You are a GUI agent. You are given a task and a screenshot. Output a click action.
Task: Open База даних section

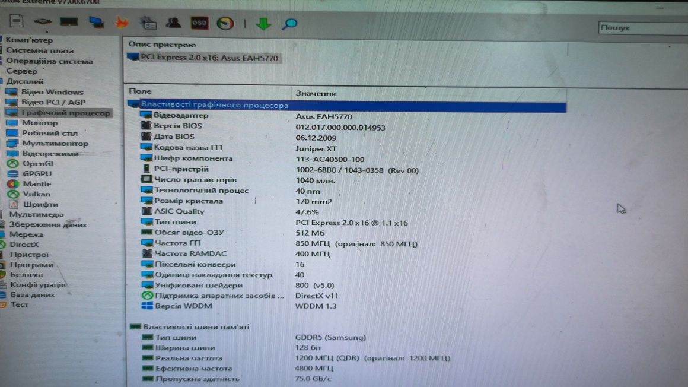(x=33, y=295)
